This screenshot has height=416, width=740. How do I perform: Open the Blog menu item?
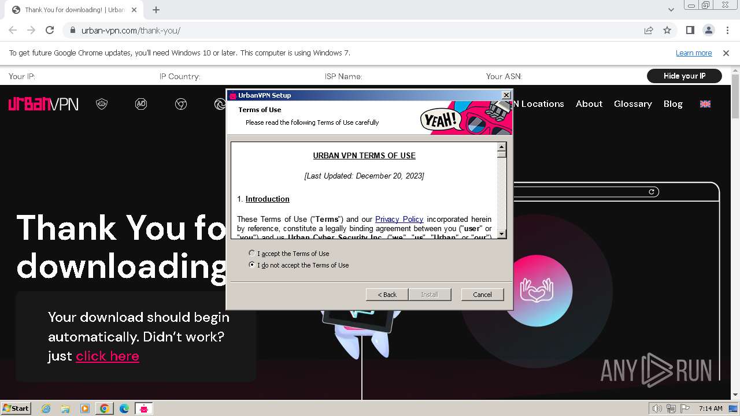(x=673, y=104)
